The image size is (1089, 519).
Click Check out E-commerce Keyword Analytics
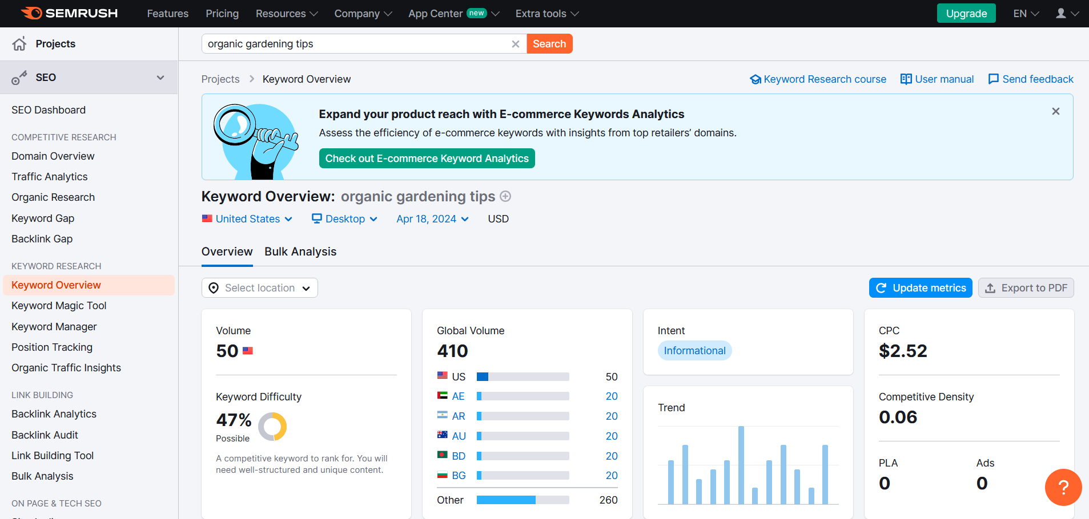427,159
